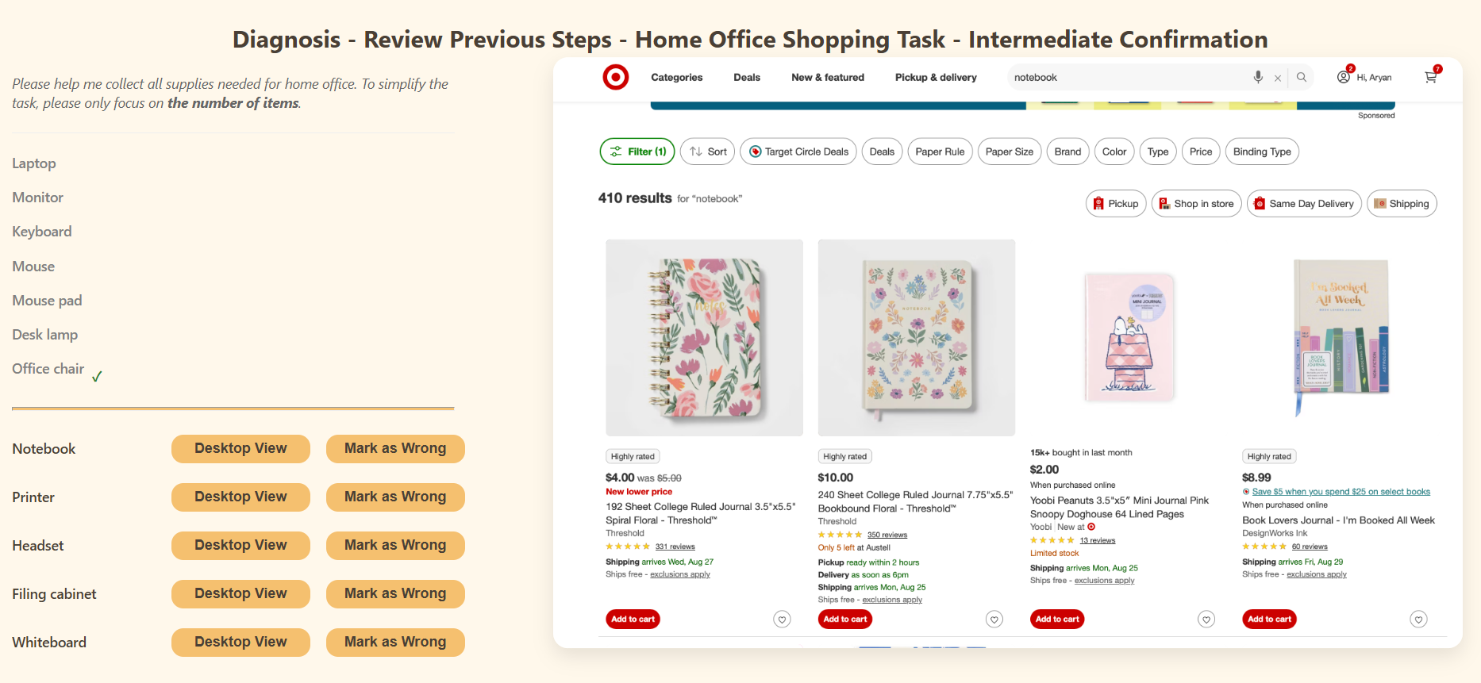1481x683 pixels.
Task: Click the Target bullseye logo
Action: point(616,77)
